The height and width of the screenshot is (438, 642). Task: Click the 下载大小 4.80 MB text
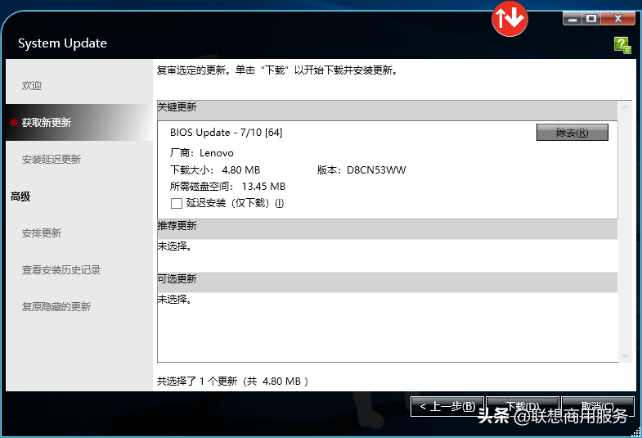(215, 169)
